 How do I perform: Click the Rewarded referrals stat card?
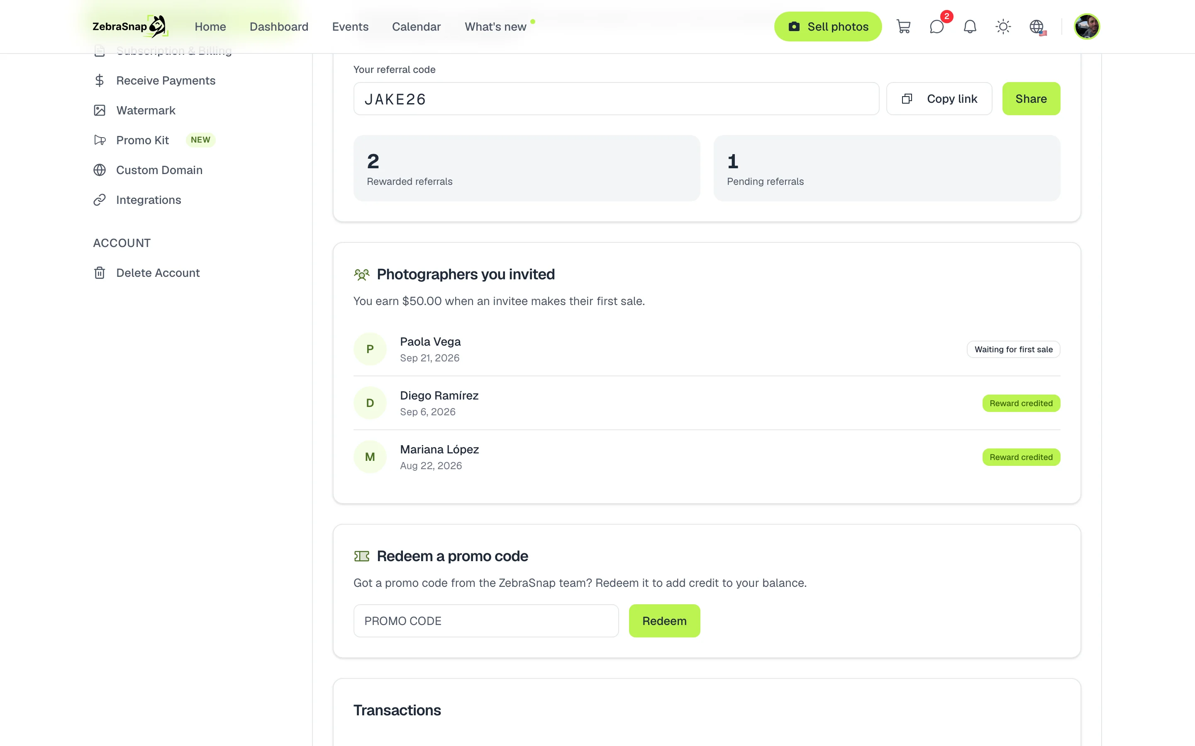[527, 168]
